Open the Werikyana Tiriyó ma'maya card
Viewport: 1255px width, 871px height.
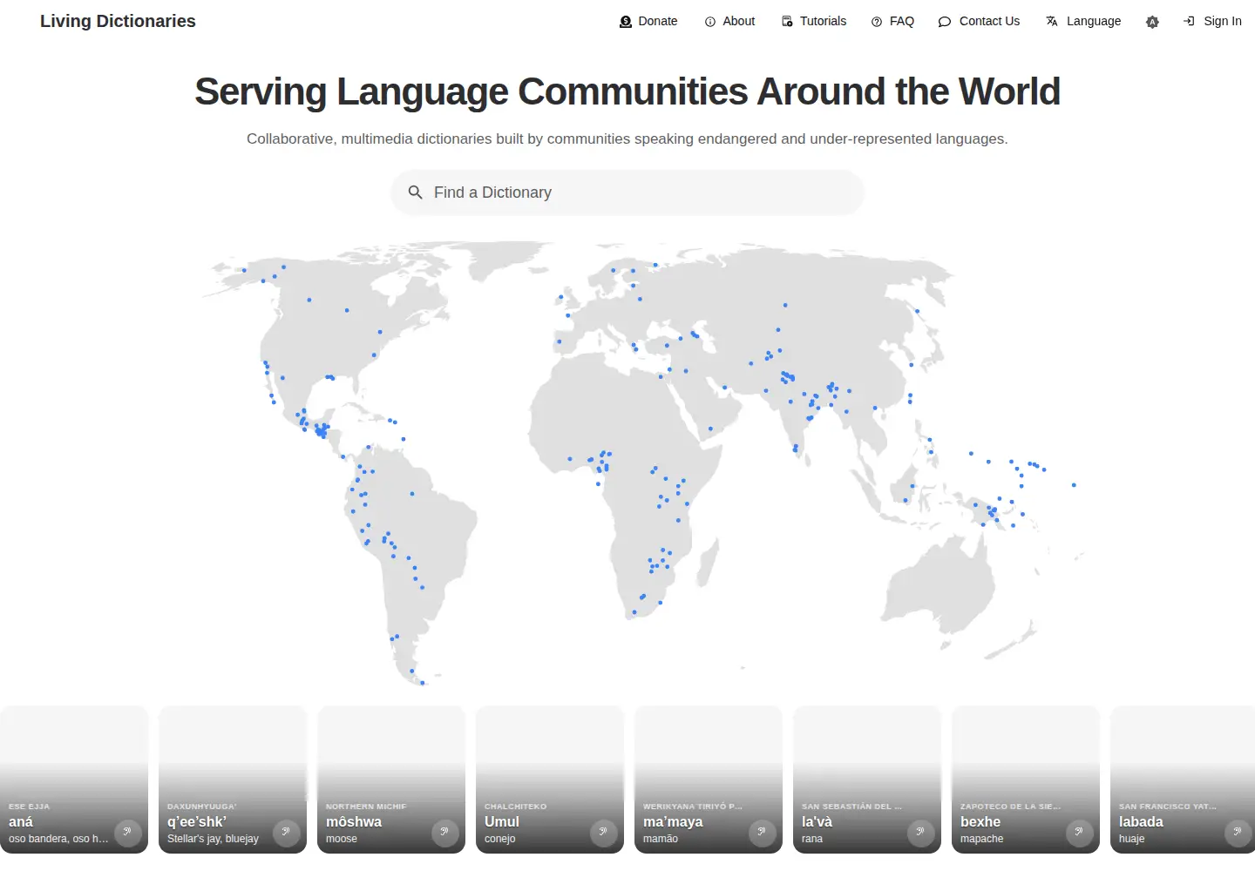click(709, 780)
